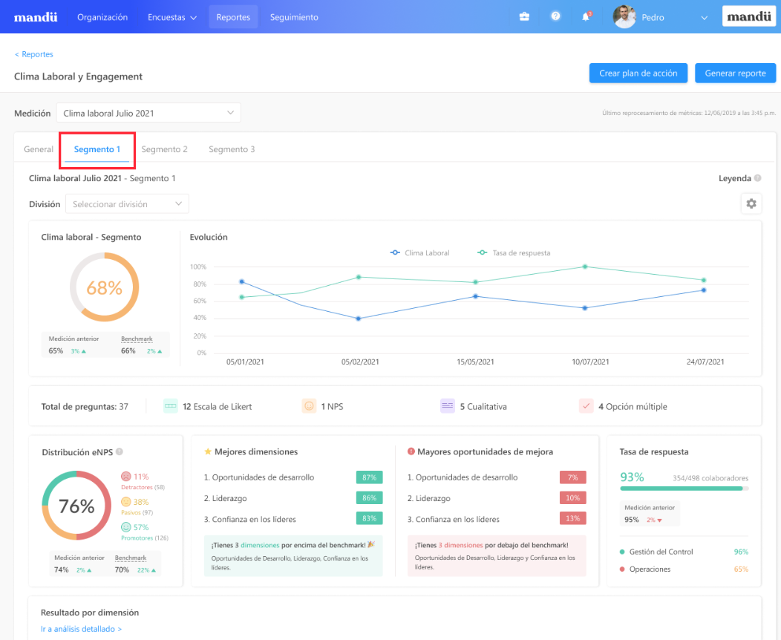Click the Benchmark label under 68% gauge
The height and width of the screenshot is (640, 781).
tap(137, 339)
